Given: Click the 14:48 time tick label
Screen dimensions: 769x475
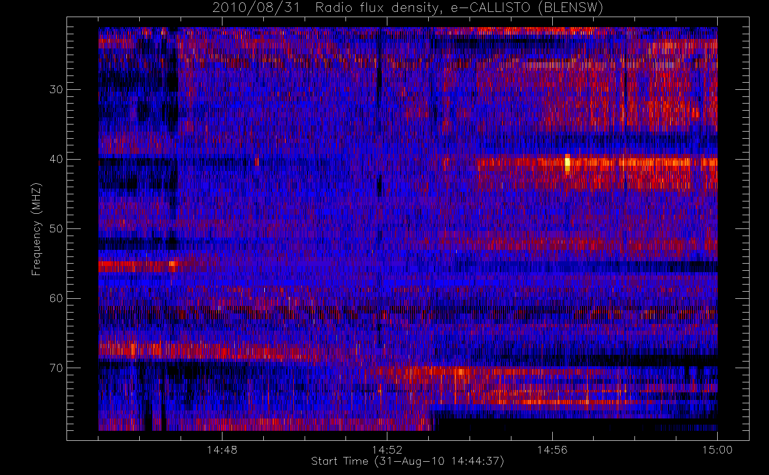Looking at the screenshot, I should tap(222, 450).
